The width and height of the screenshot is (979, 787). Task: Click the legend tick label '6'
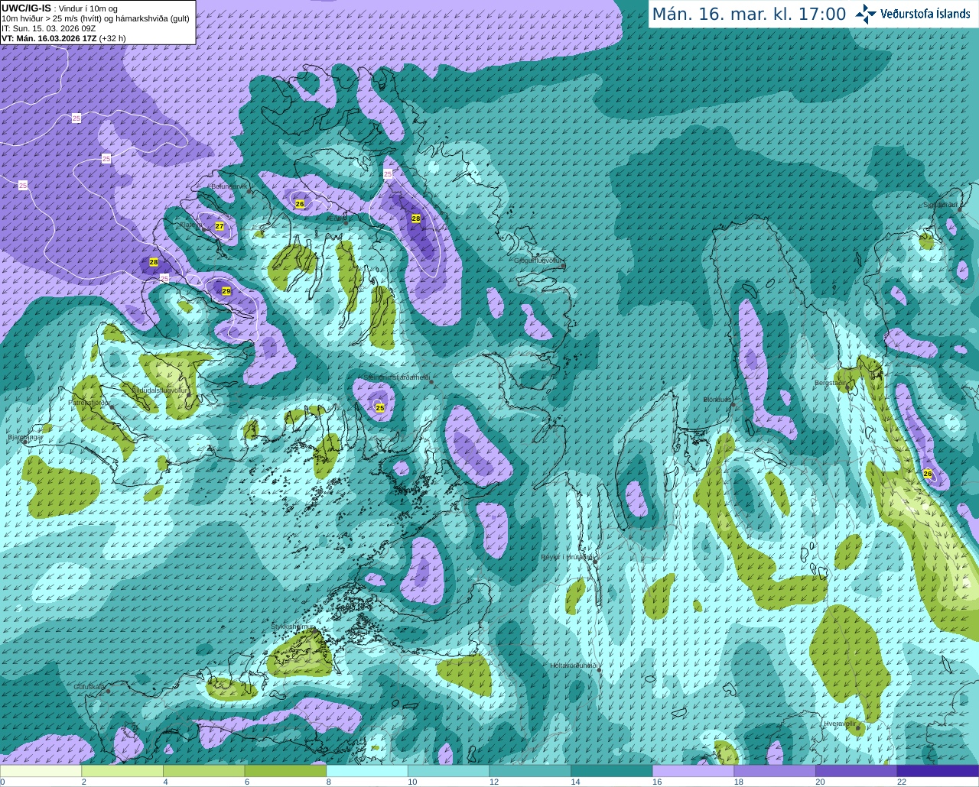247,782
